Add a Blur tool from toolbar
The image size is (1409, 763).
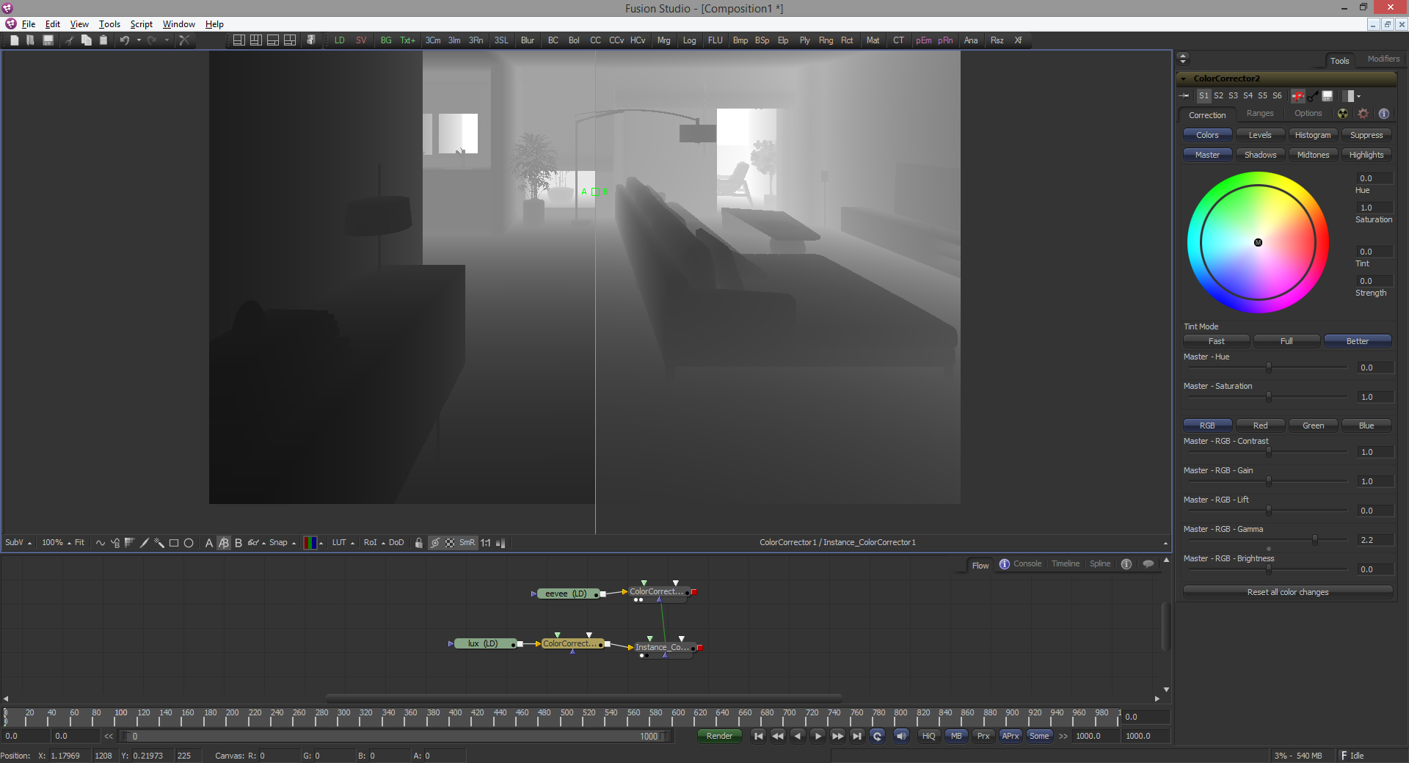(x=527, y=40)
